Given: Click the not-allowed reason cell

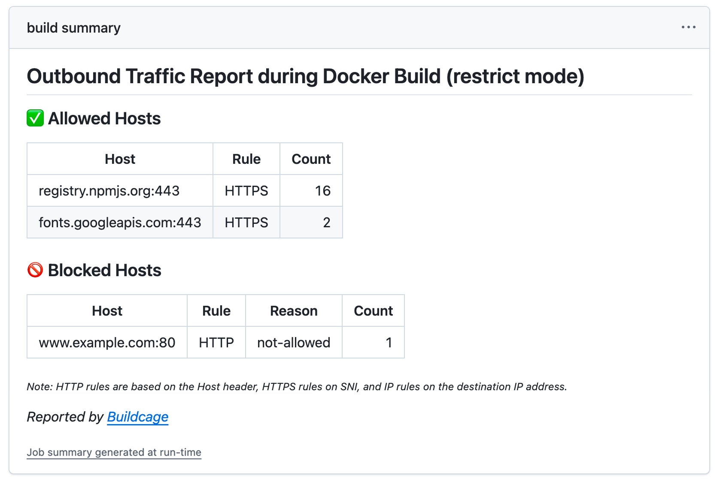Looking at the screenshot, I should [294, 343].
